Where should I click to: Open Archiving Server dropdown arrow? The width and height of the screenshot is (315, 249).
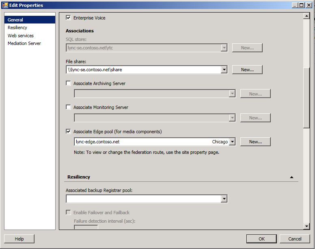pyautogui.click(x=232, y=94)
